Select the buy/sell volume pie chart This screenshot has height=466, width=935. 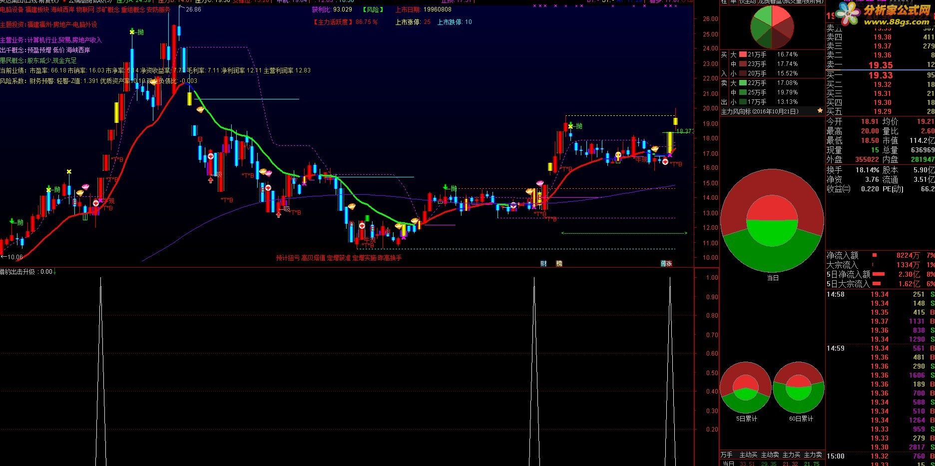point(773,26)
